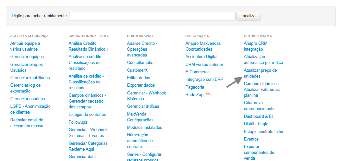Select Reenviar email de acesso em massa
This screenshot has width=340, height=161.
click(27, 123)
